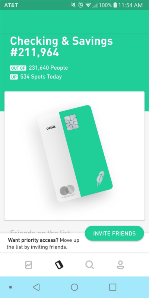Viewport: 149px width, 298px height.
Task: Tap the debit card image
Action: tap(75, 153)
